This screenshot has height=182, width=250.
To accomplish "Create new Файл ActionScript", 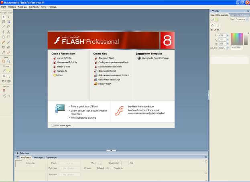I will pos(107,71).
